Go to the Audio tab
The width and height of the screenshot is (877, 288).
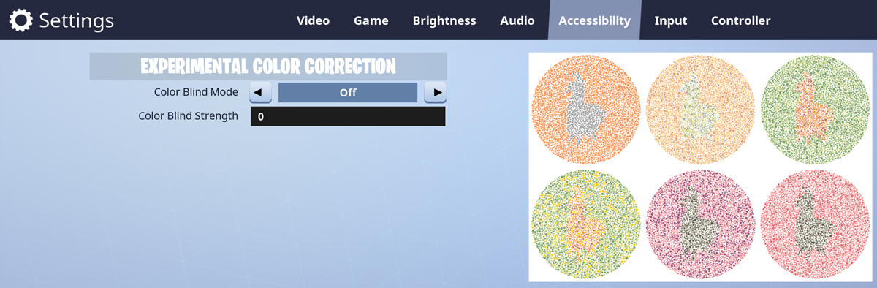[517, 20]
